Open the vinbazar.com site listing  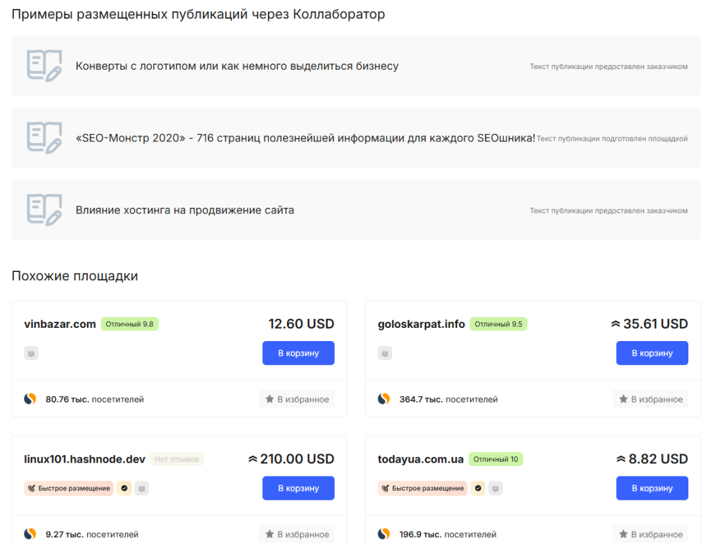60,324
